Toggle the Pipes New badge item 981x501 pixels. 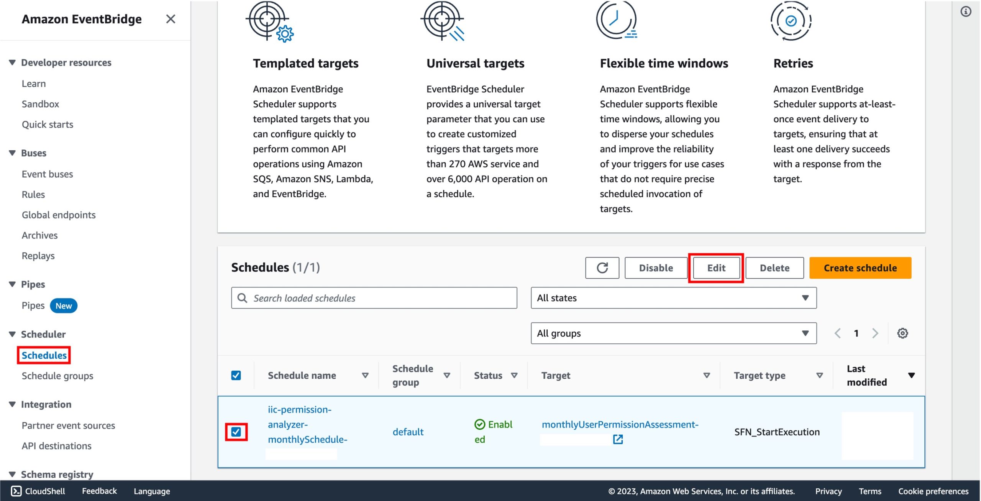pyautogui.click(x=48, y=305)
